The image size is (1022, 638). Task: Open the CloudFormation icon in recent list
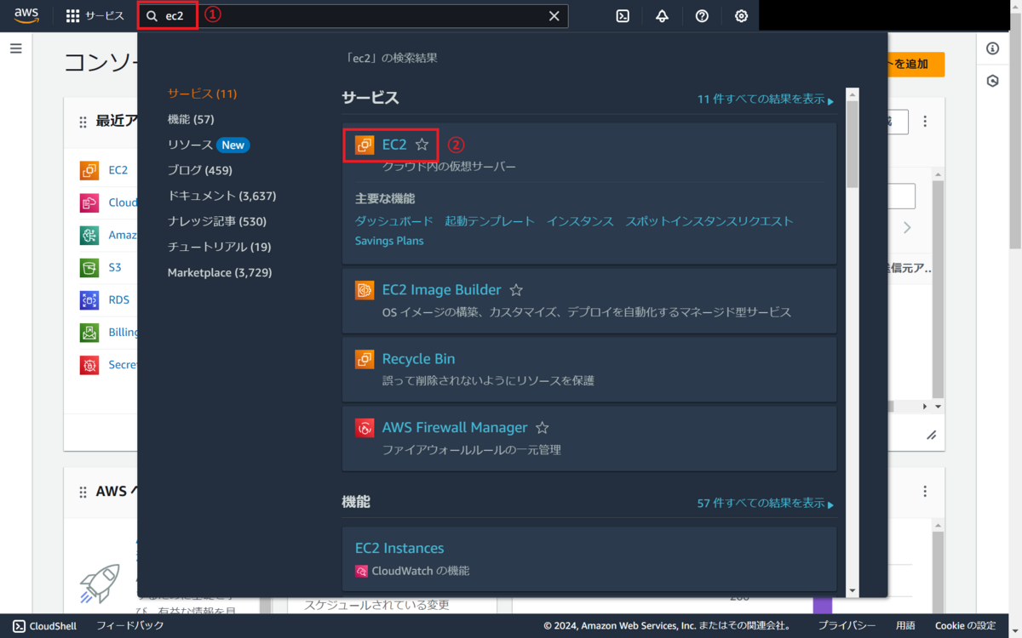(89, 202)
